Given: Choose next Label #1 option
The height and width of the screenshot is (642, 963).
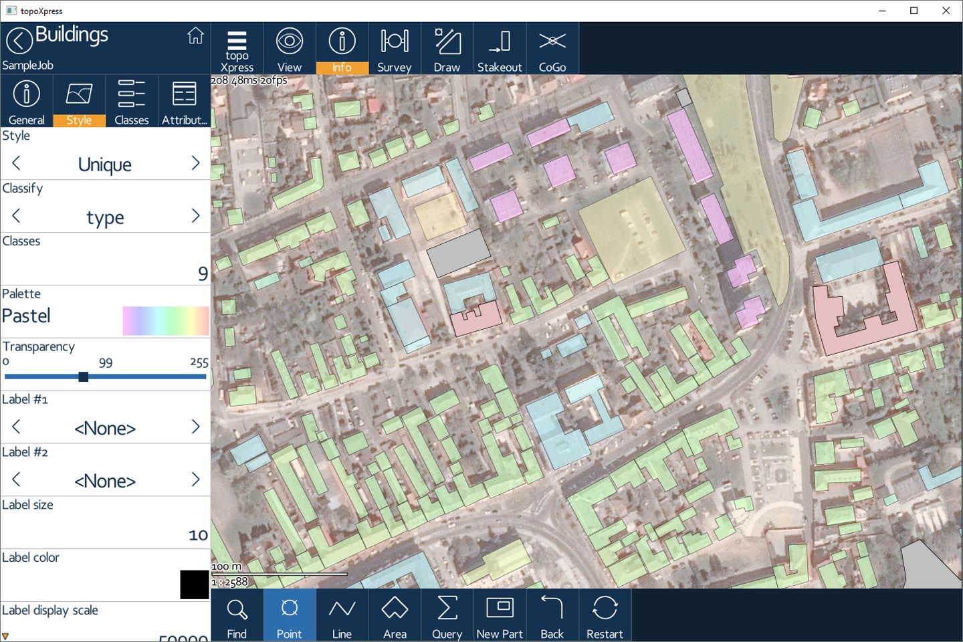Looking at the screenshot, I should tap(195, 427).
